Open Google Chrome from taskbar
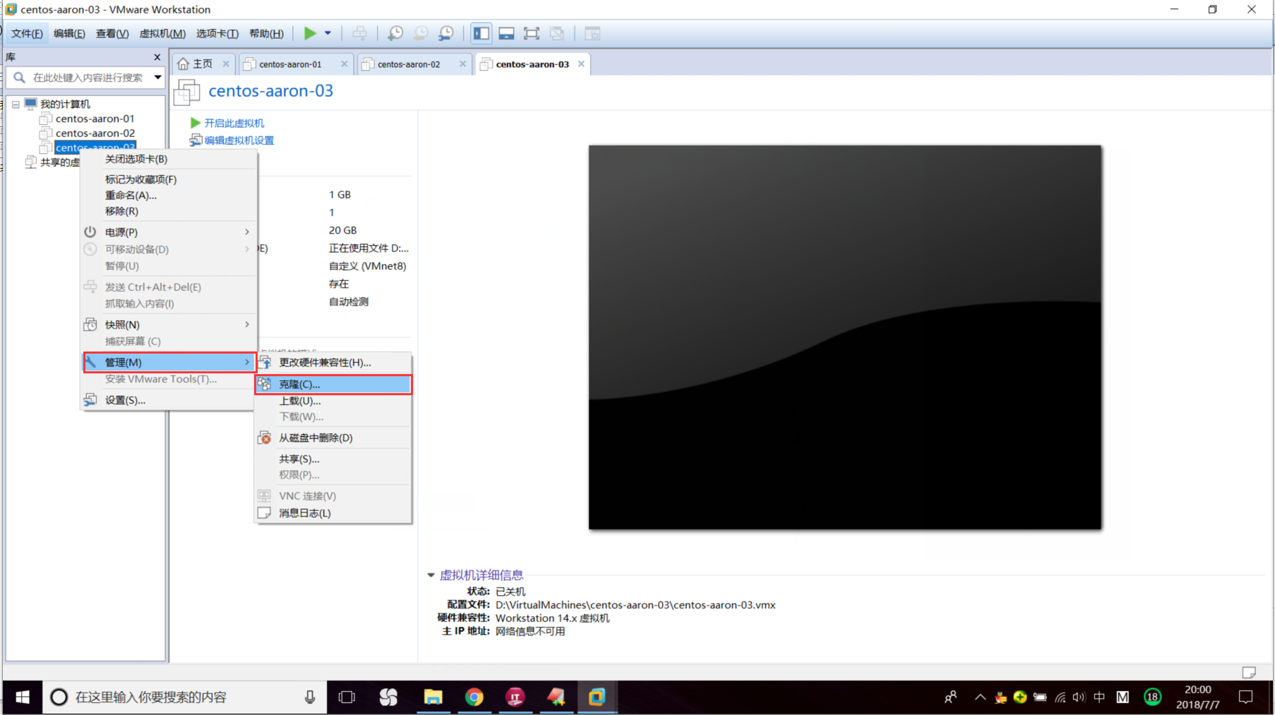Image resolution: width=1275 pixels, height=715 pixels. (x=474, y=697)
